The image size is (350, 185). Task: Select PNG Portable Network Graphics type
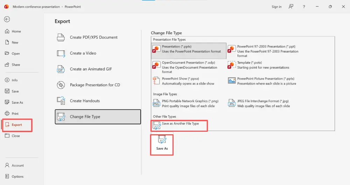189,103
